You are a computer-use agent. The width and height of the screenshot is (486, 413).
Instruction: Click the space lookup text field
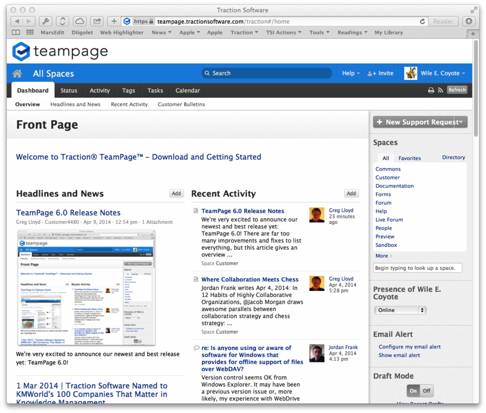(x=417, y=268)
